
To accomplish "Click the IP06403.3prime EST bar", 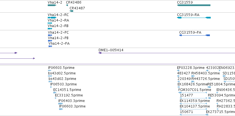I will [60, 104].
